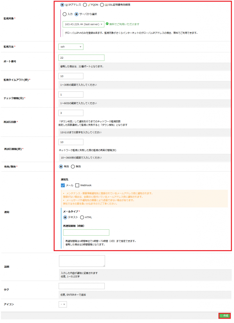Click the ポート番号 input field
The width and height of the screenshot is (234, 323).
81,58
